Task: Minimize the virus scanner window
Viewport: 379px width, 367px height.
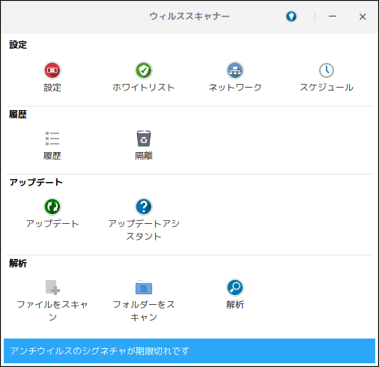Action: click(x=333, y=16)
